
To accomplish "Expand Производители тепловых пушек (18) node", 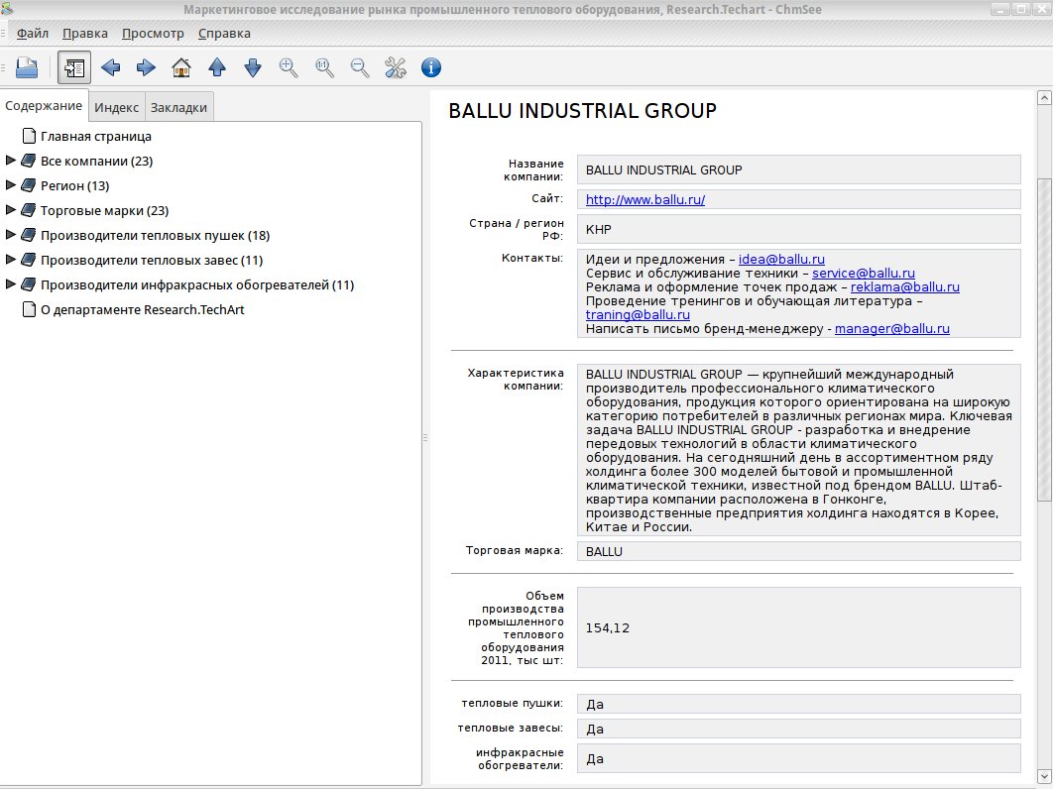I will point(10,235).
